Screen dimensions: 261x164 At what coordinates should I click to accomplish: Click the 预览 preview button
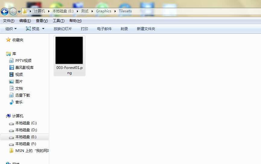click(33, 29)
